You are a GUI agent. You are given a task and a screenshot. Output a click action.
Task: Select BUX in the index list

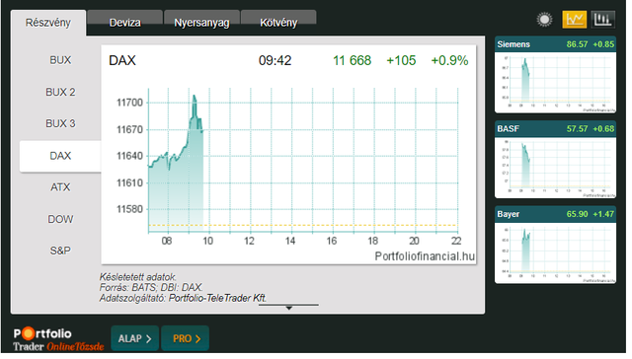pos(60,60)
